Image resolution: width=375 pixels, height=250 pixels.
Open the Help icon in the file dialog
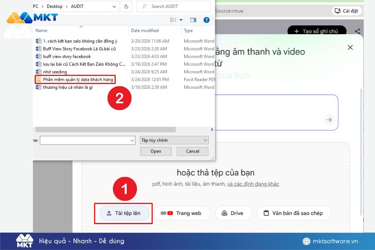coord(207,20)
